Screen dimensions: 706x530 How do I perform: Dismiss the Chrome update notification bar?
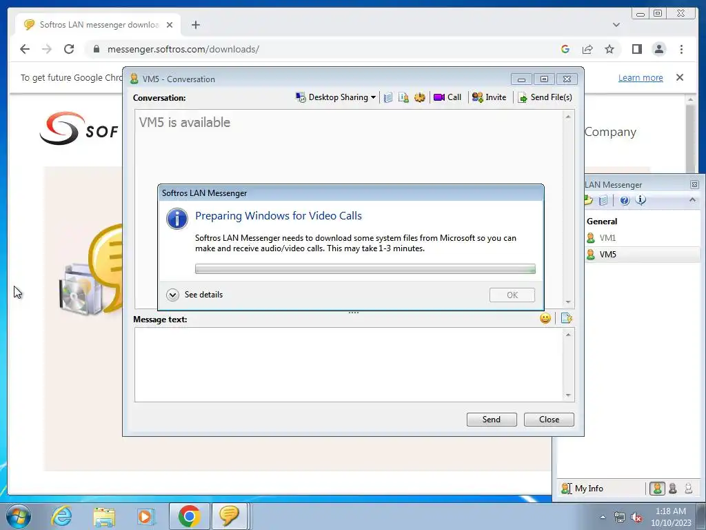(x=680, y=77)
